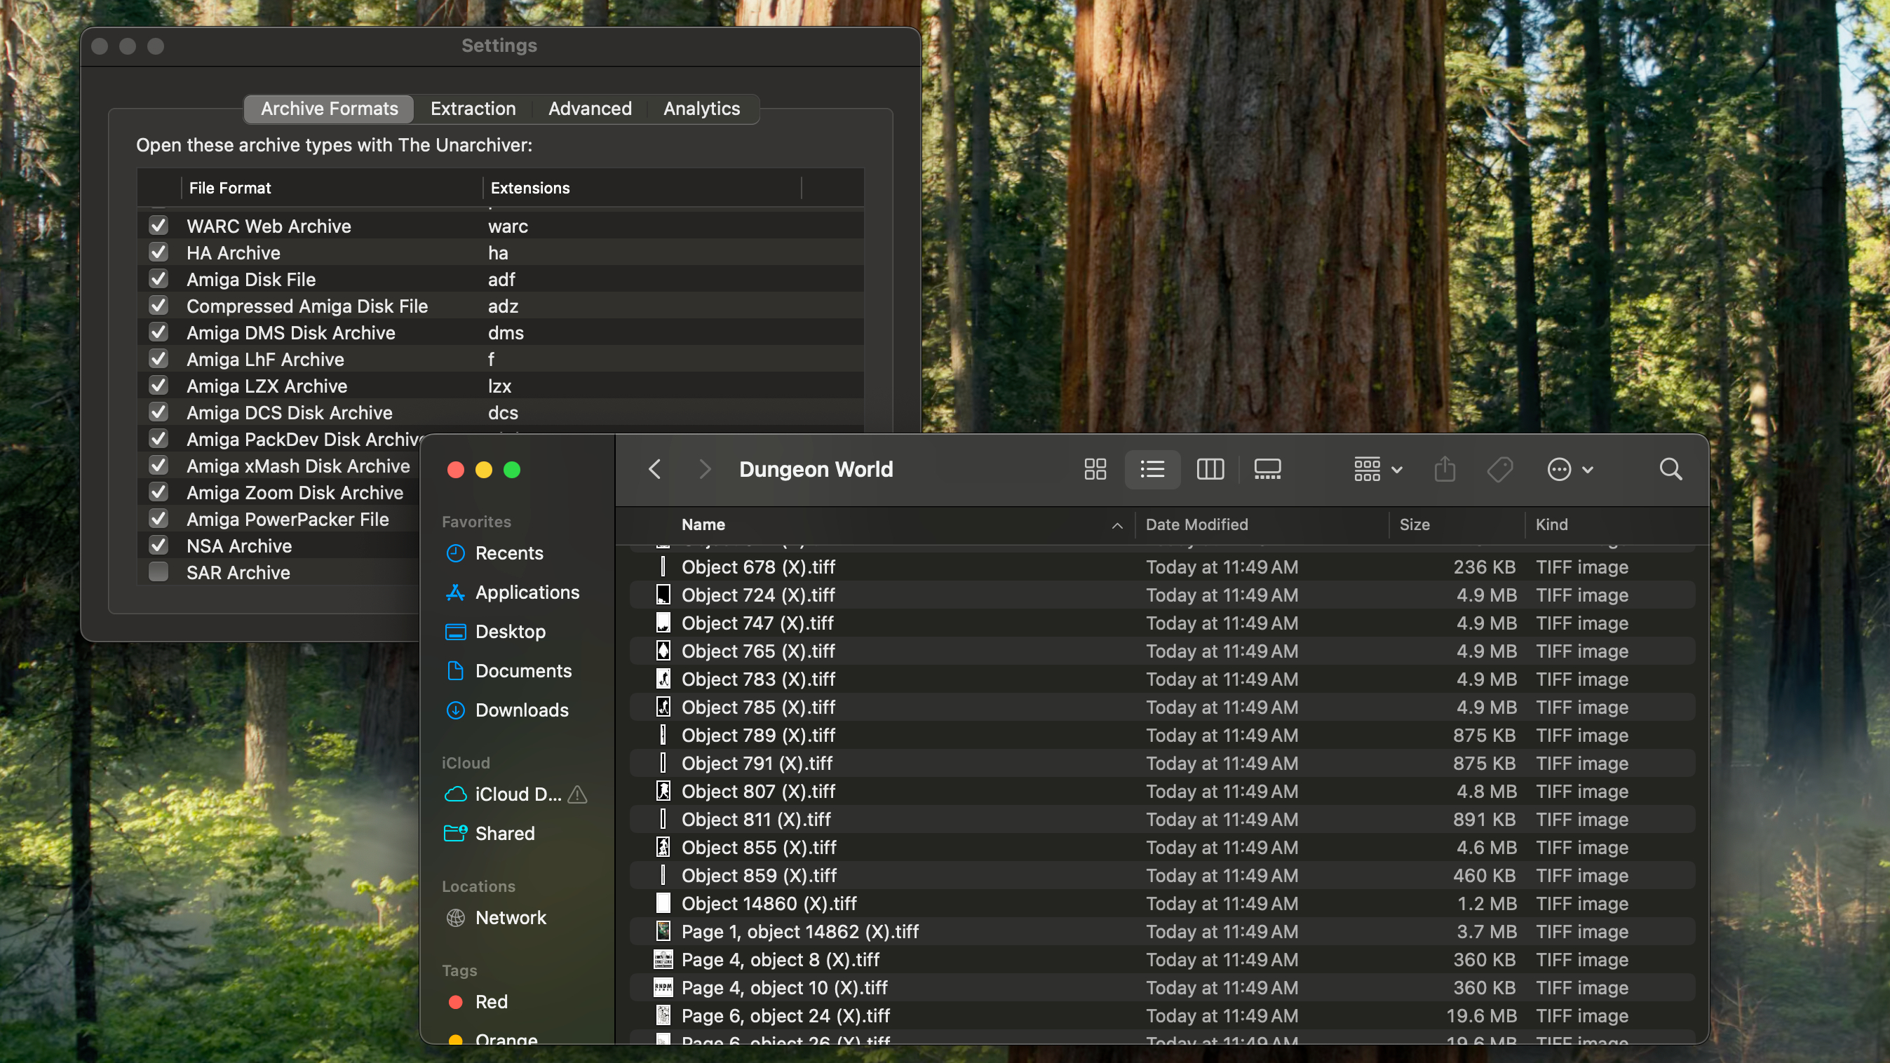This screenshot has width=1890, height=1063.
Task: Click the Edit Tags icon
Action: (1499, 470)
